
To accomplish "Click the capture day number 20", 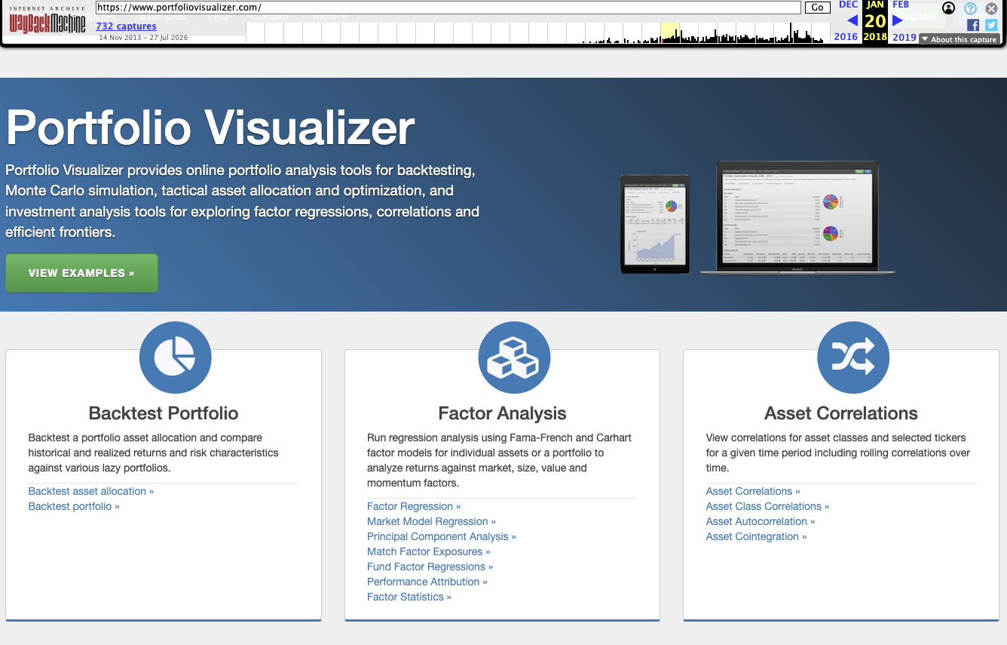I will coord(875,21).
